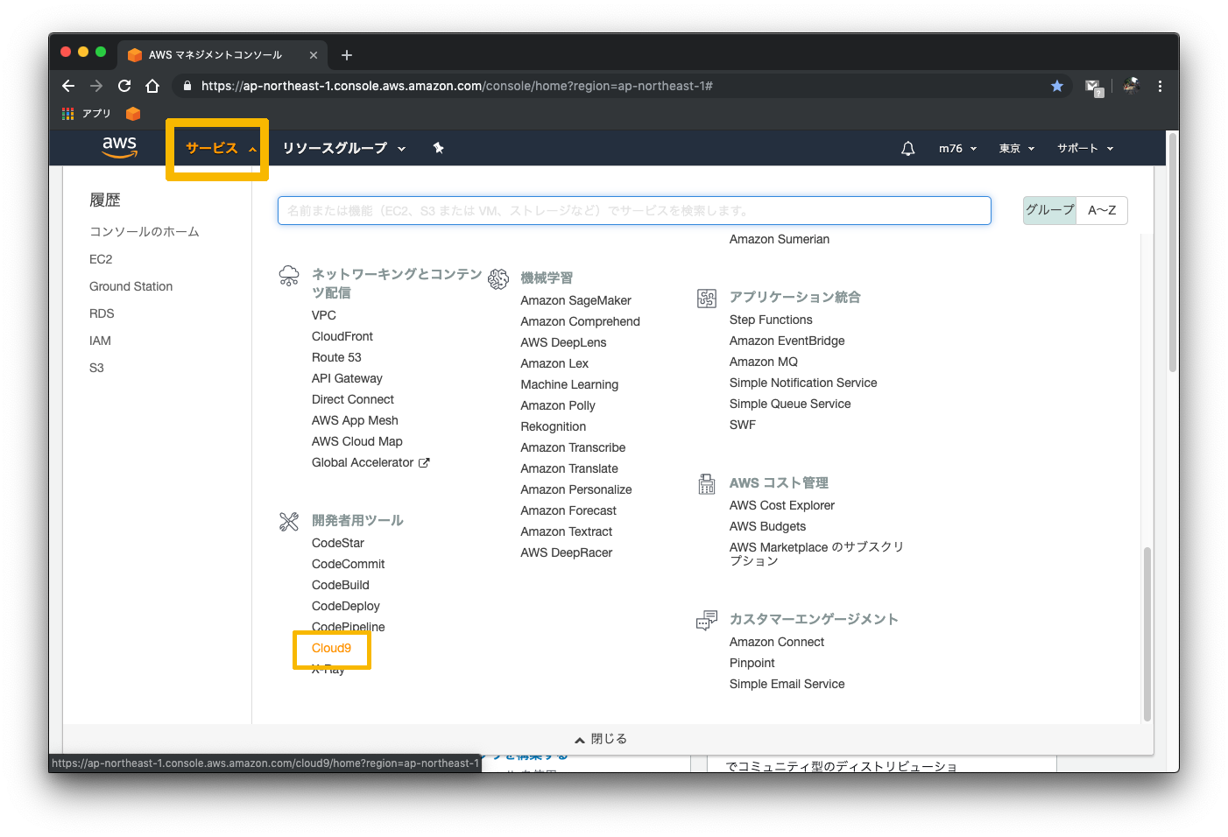
Task: Open the Chrome profile avatar
Action: pos(1131,86)
